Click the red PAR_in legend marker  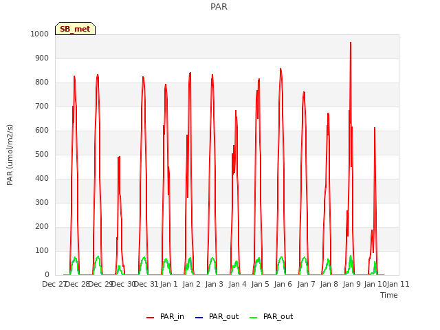coord(150,318)
